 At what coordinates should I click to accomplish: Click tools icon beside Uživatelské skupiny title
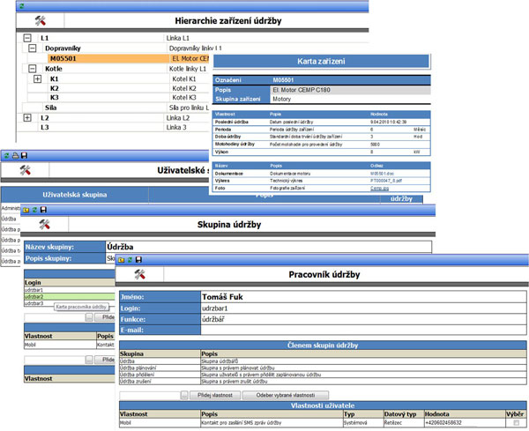click(x=26, y=170)
